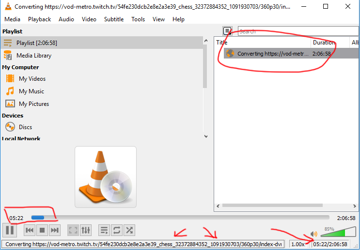Select Media Library in sidebar
The image size is (360, 250).
[x=34, y=56]
